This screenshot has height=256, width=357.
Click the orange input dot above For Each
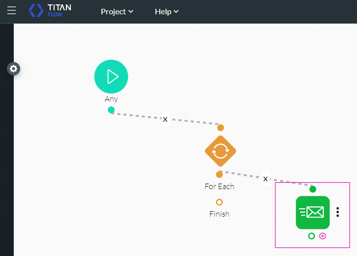(220, 128)
